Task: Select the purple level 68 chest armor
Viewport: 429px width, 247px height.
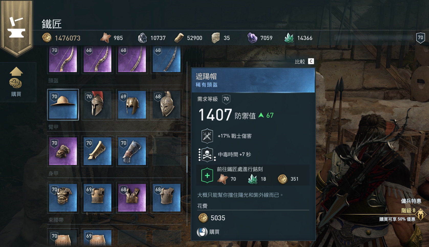Action: (x=132, y=198)
